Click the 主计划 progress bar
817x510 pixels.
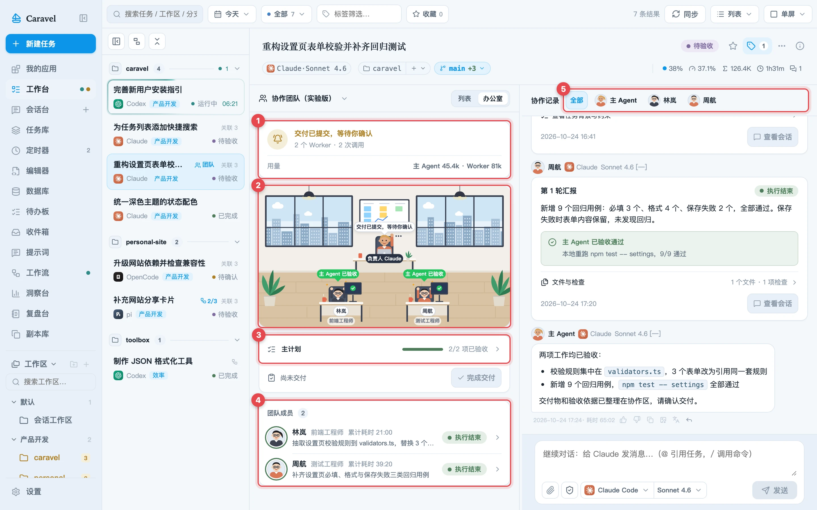(422, 349)
